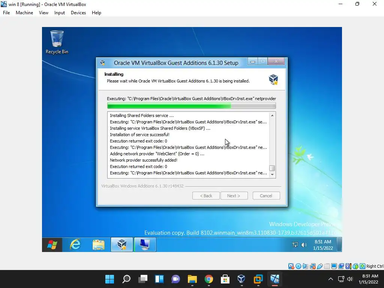The height and width of the screenshot is (288, 384).
Task: Click guest network tray icon
Action: 295,244
